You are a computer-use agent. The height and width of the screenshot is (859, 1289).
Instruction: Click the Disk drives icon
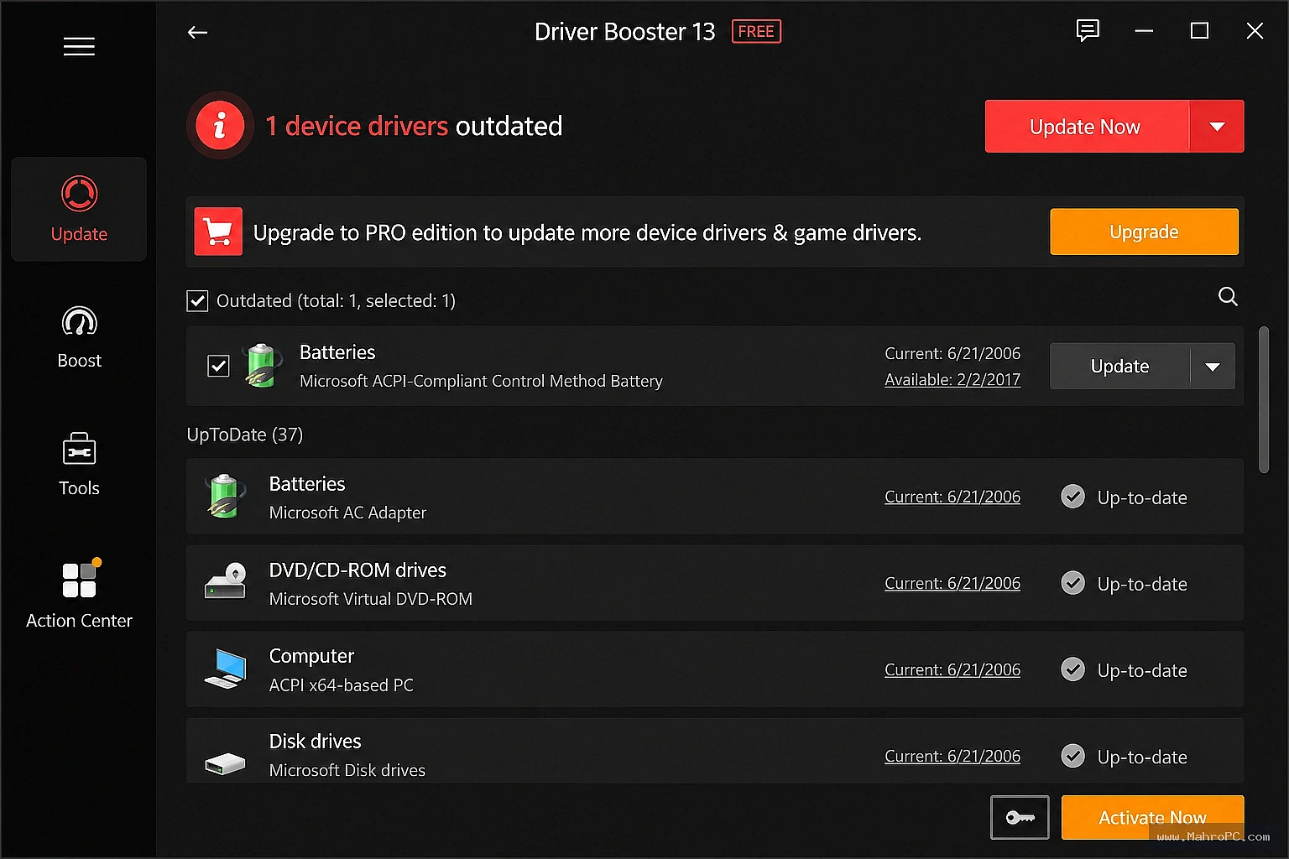point(225,763)
